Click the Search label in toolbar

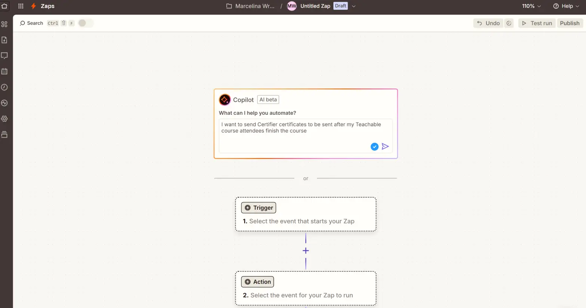[x=35, y=23]
